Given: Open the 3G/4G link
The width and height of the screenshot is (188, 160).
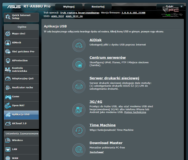Looking at the screenshot, I should [x=96, y=102].
